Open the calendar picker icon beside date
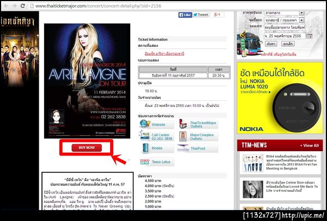Image resolution: width=327 pixels, height=221 pixels. pyautogui.click(x=310, y=36)
